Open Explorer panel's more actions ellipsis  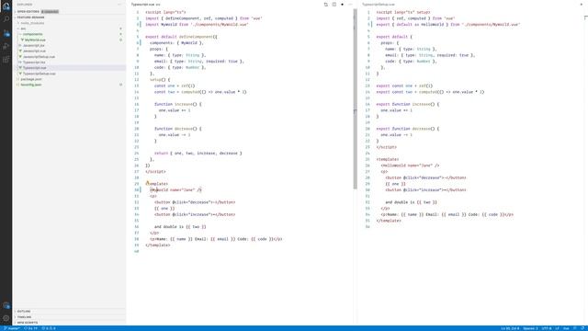tap(120, 5)
